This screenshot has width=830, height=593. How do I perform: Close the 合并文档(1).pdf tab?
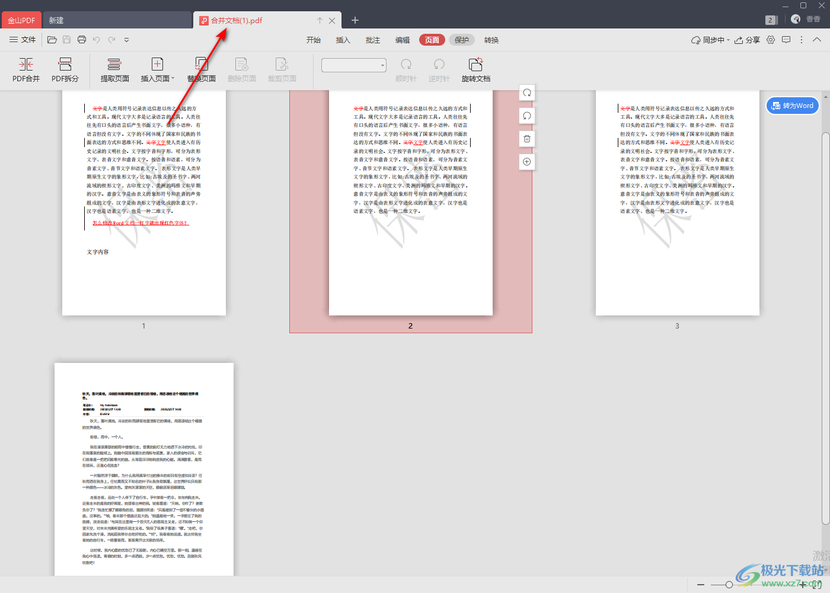pyautogui.click(x=332, y=20)
